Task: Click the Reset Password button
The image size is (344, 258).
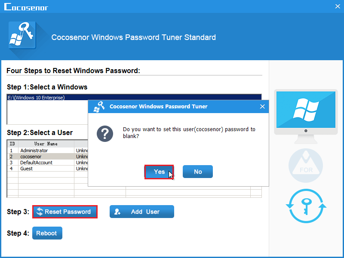Action: (x=65, y=212)
